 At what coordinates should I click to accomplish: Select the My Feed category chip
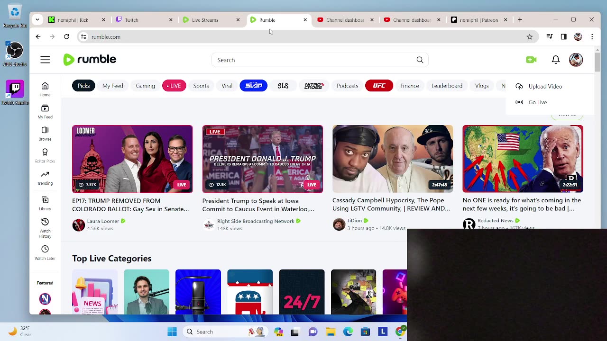(x=113, y=86)
